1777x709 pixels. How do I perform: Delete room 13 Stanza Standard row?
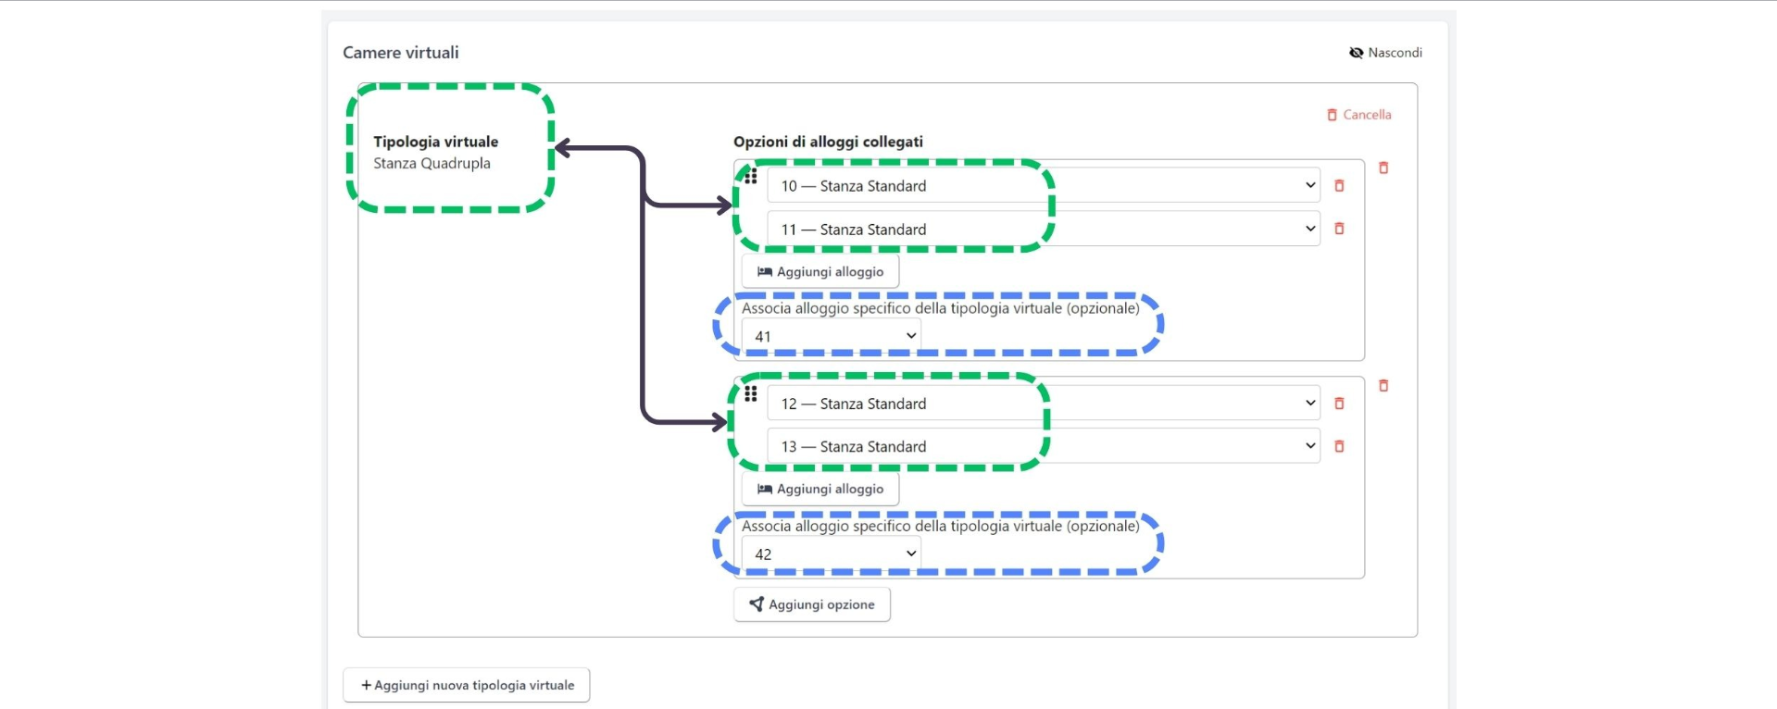pos(1338,446)
